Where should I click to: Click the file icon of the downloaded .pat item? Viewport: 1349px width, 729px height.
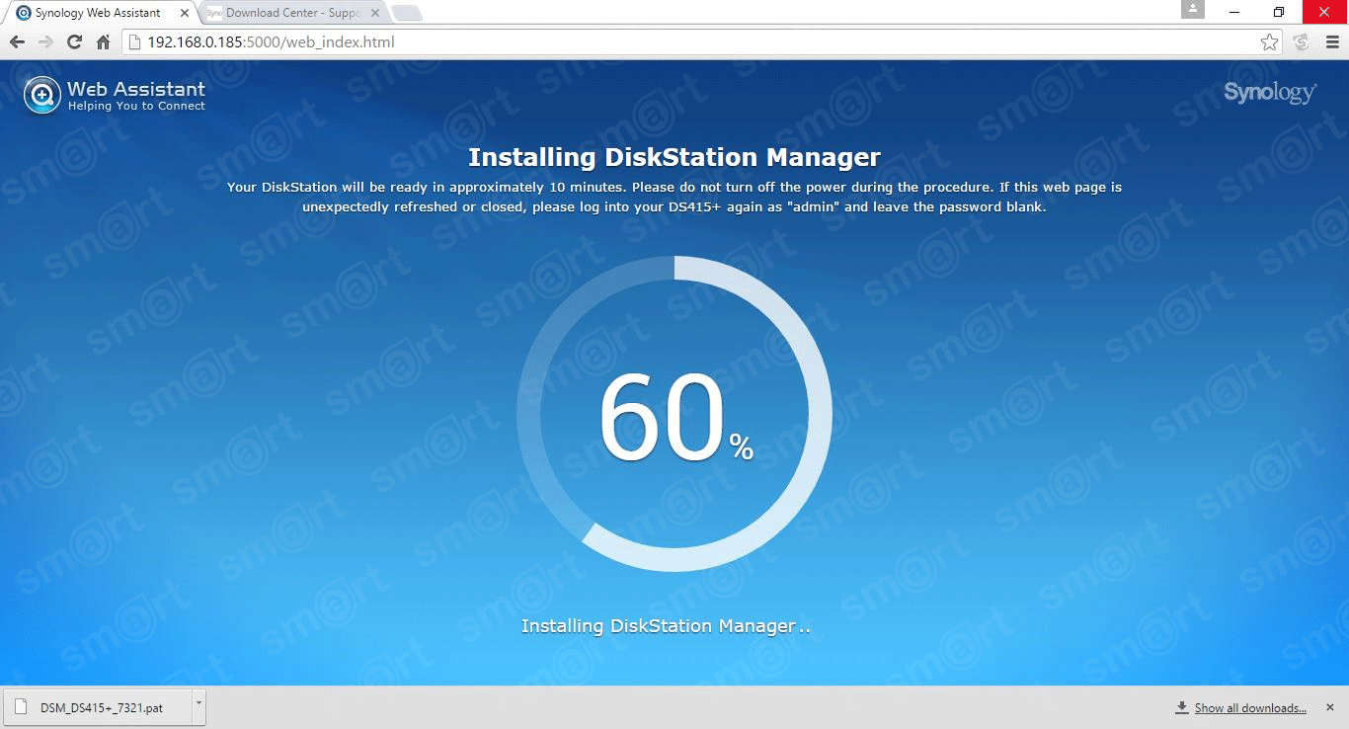click(22, 707)
